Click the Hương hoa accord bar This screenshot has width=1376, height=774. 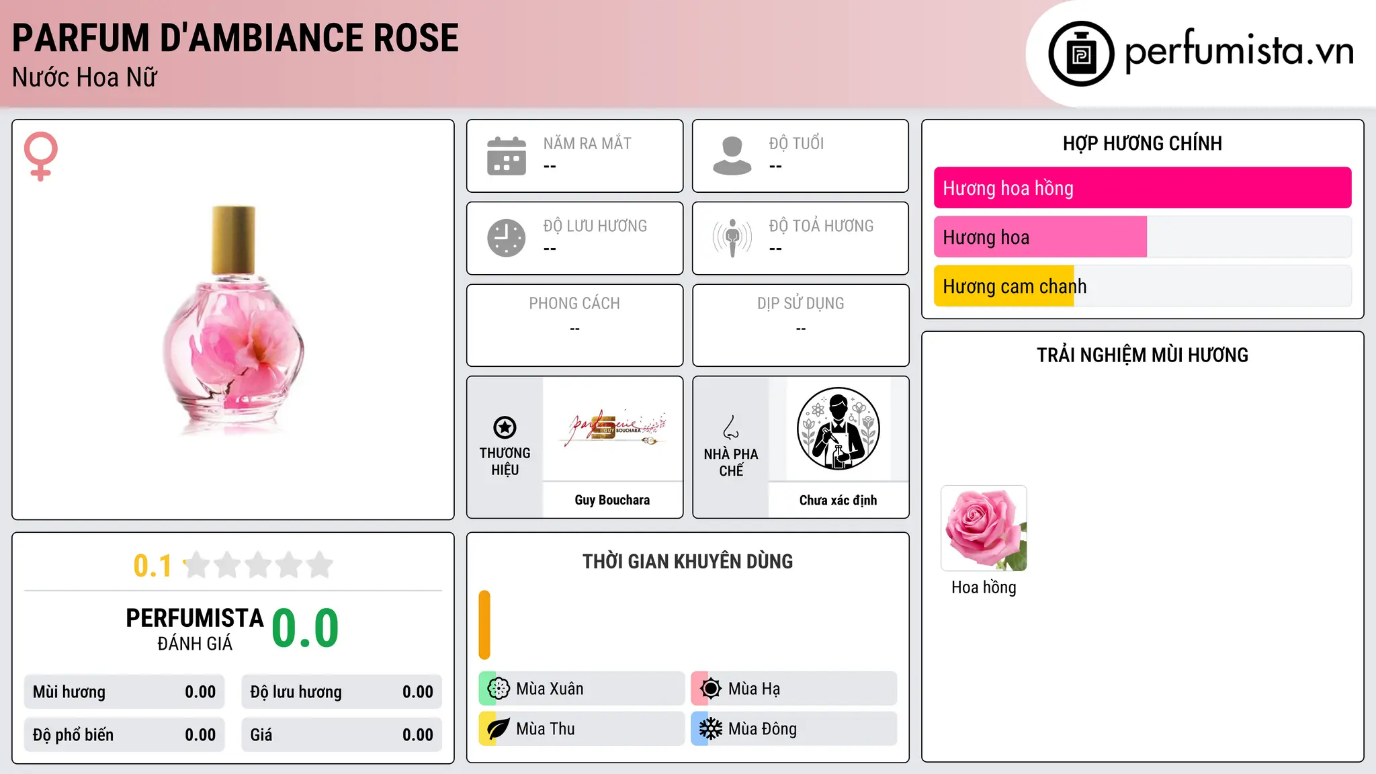click(1142, 237)
